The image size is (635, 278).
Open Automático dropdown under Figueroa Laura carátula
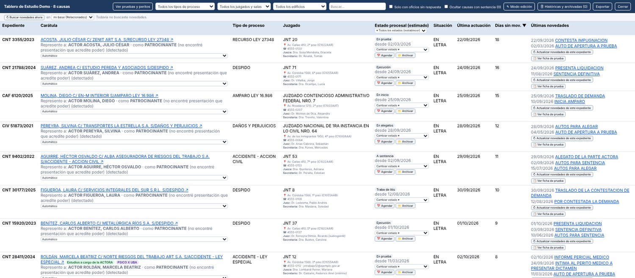tap(134, 206)
